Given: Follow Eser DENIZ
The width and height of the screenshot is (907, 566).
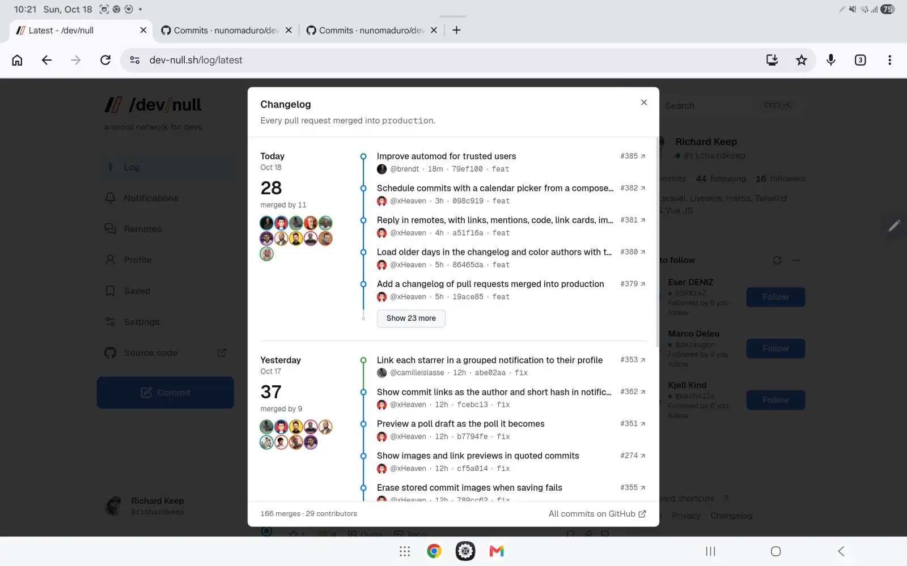Looking at the screenshot, I should click(775, 297).
